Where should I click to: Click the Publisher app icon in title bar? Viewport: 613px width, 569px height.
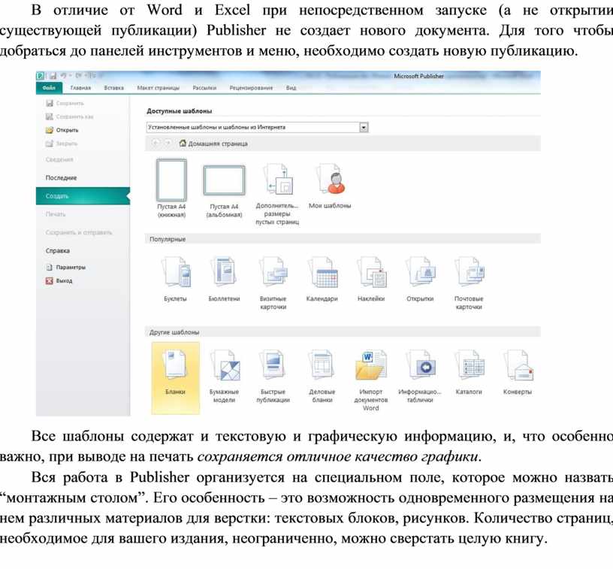click(x=41, y=75)
